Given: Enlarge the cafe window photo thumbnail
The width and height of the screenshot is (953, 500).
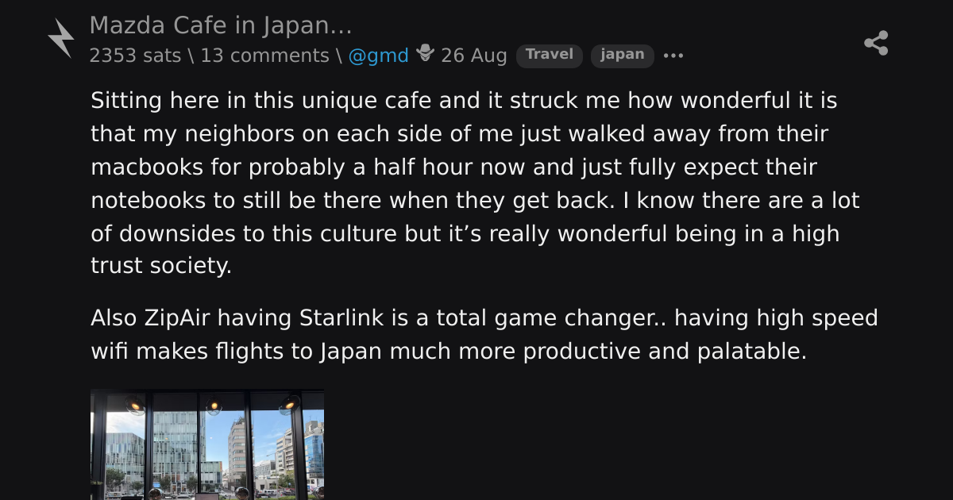Looking at the screenshot, I should (207, 444).
